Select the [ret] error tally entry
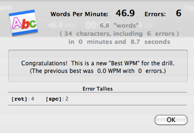This screenshot has width=194, height=133. tap(23, 99)
